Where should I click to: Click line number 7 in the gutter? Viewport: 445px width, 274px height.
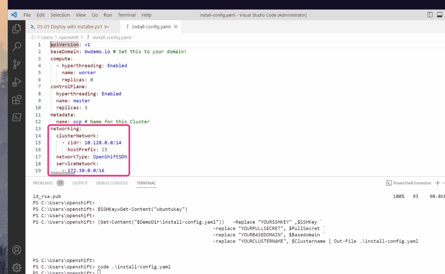tap(40, 87)
